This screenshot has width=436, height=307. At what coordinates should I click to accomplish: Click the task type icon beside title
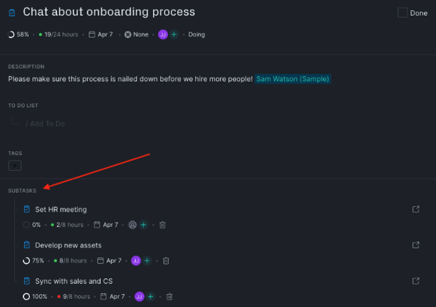[12, 13]
